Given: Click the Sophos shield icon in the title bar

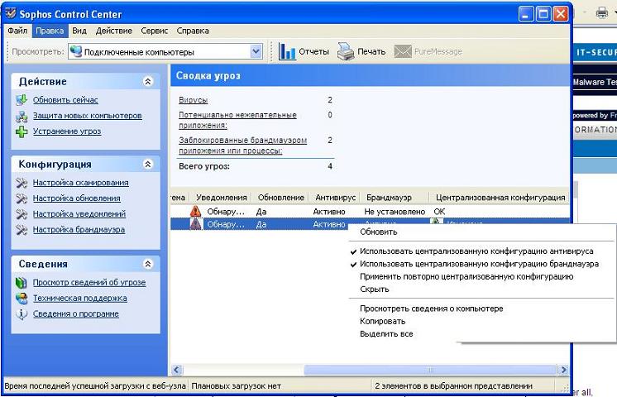Looking at the screenshot, I should [x=11, y=14].
